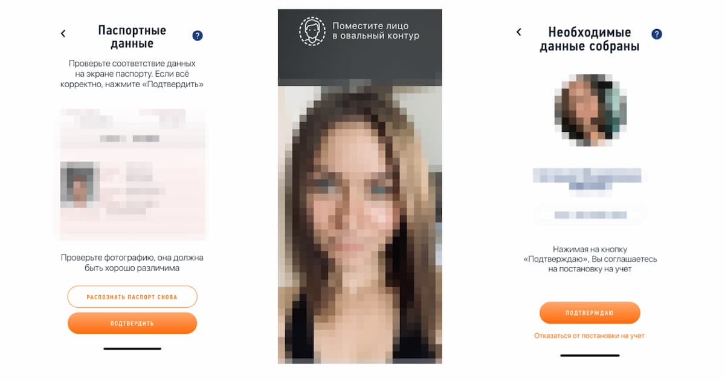Tap the Паспортные данные heading

tap(132, 37)
